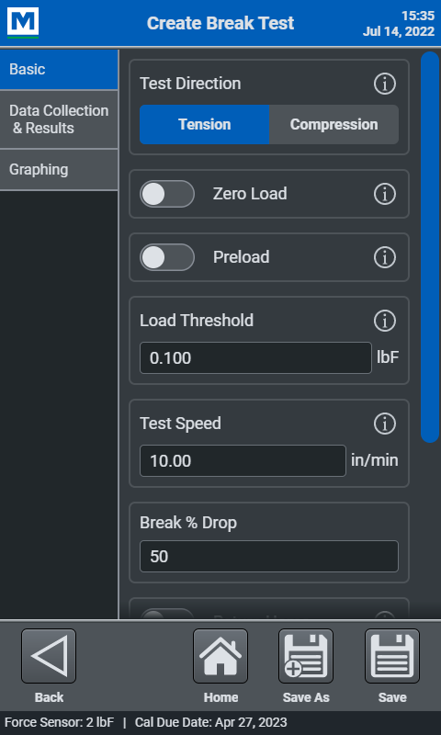441x735 pixels.
Task: View Load Threshold info icon
Action: (385, 321)
